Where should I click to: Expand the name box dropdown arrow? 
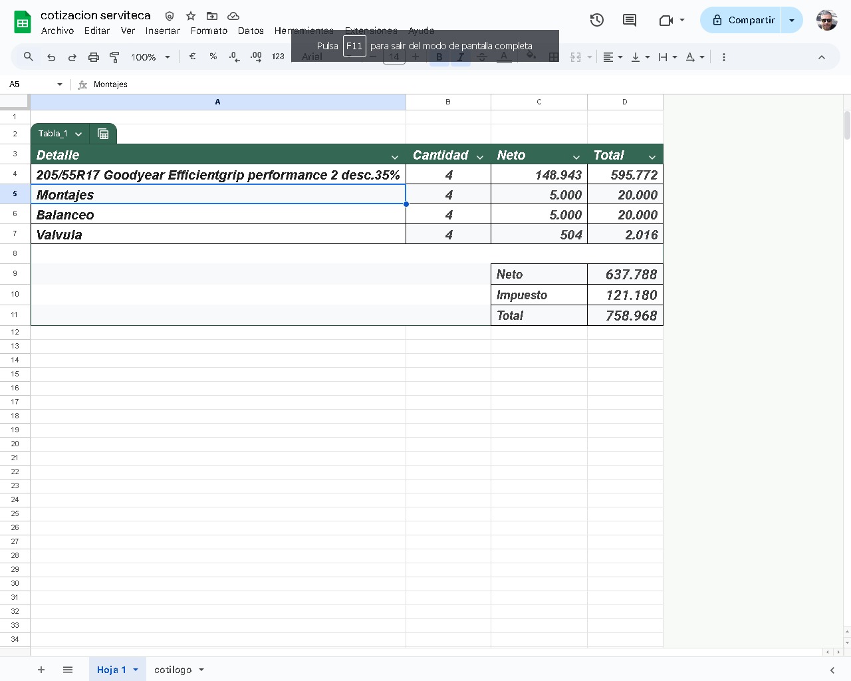pyautogui.click(x=60, y=84)
